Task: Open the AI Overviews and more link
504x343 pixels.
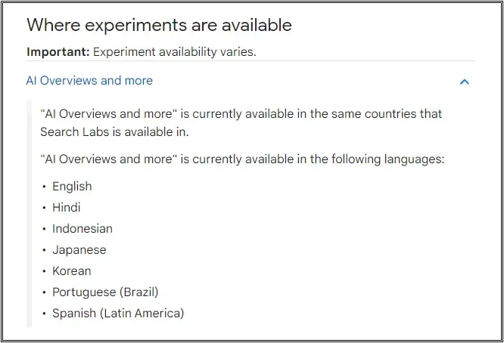Action: (x=89, y=81)
